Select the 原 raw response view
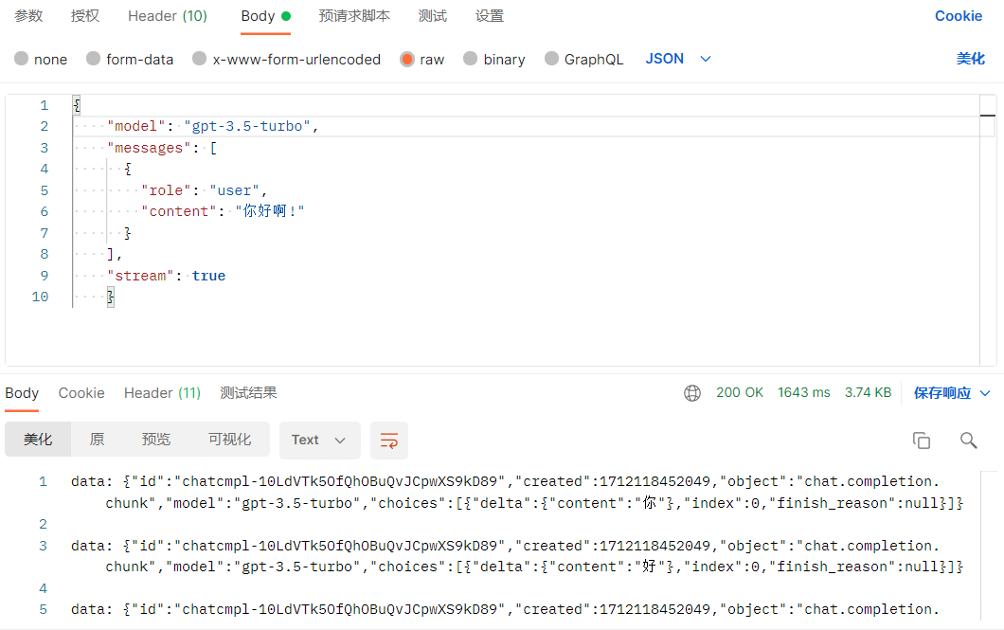Image resolution: width=1004 pixels, height=630 pixels. click(x=97, y=440)
